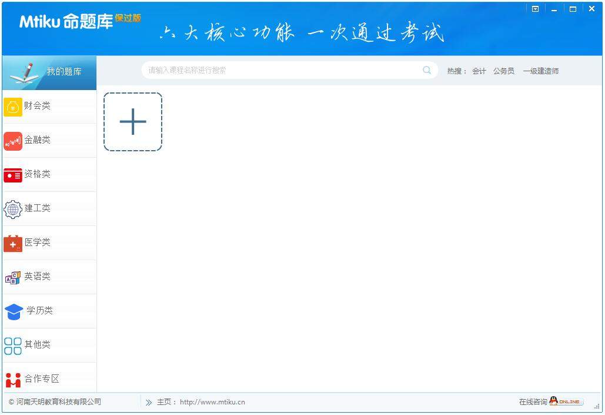Open the 金融类 sidebar icon
Screen dimensions: 605x415
tap(13, 141)
